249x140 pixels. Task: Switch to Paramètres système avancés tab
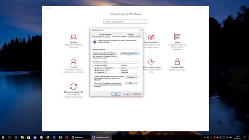coord(101,37)
